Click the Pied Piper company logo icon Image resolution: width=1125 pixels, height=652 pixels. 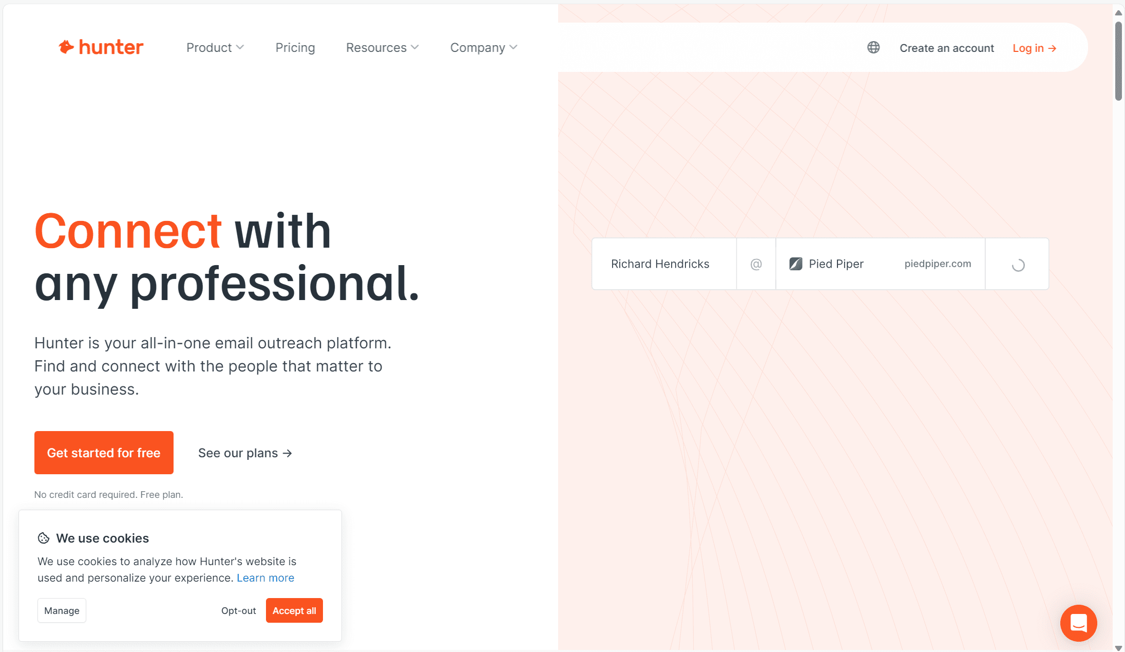[795, 263]
